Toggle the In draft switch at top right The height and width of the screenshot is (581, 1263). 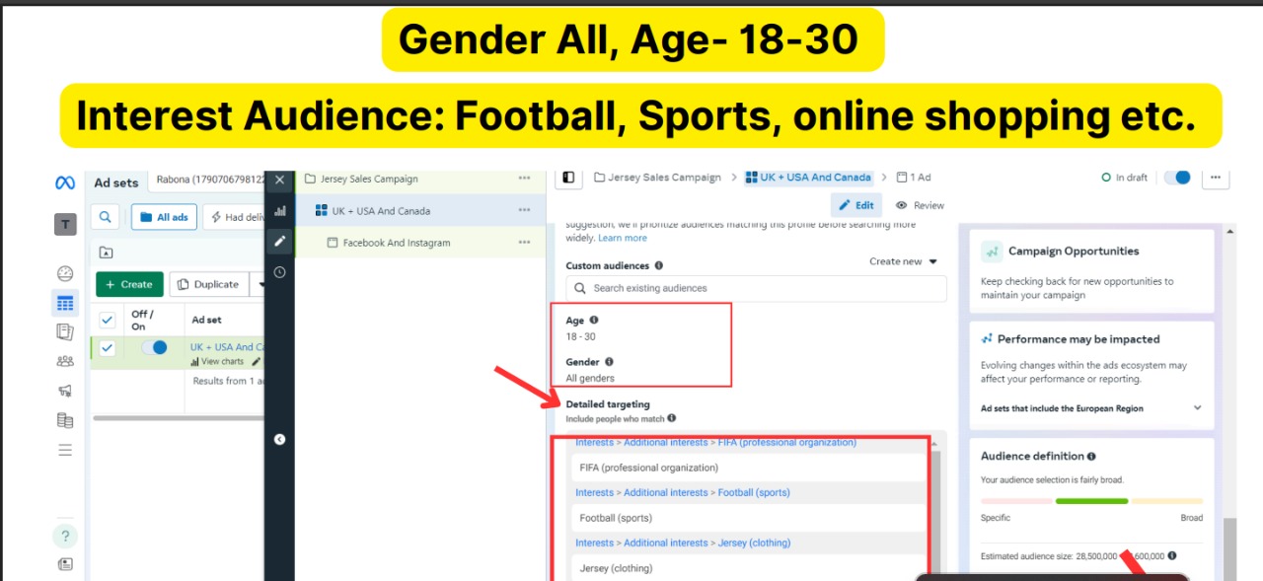tap(1177, 178)
